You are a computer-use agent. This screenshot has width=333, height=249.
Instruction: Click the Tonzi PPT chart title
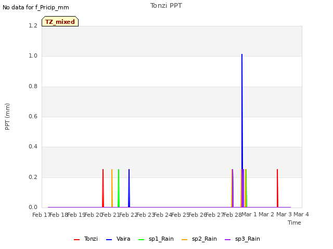pyautogui.click(x=166, y=6)
